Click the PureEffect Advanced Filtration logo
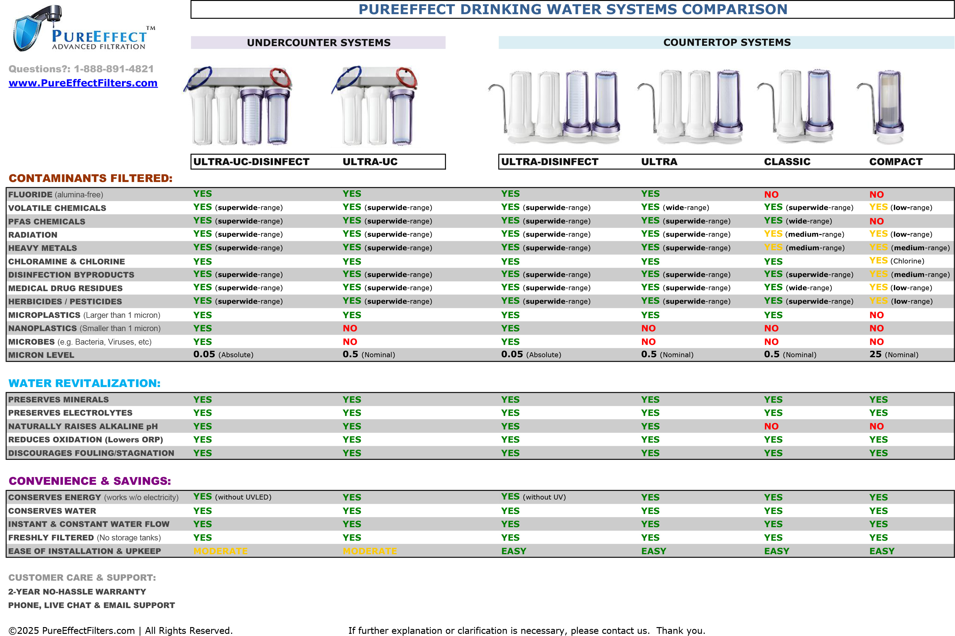Screen dimensions: 955x636 click(x=84, y=28)
